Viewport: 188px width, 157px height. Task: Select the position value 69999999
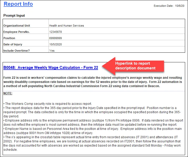(56, 38)
